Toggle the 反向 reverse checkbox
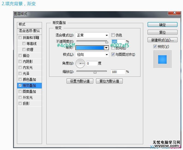The image size is (183, 150). [113, 48]
